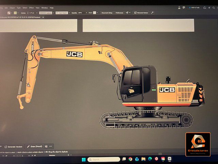This screenshot has width=218, height=164.
Task: Click Generate Vectors in the contextual task bar
Action: [x=13, y=147]
